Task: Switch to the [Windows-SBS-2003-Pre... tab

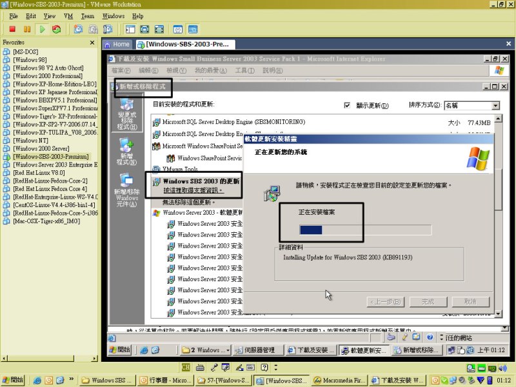Action: coord(184,44)
